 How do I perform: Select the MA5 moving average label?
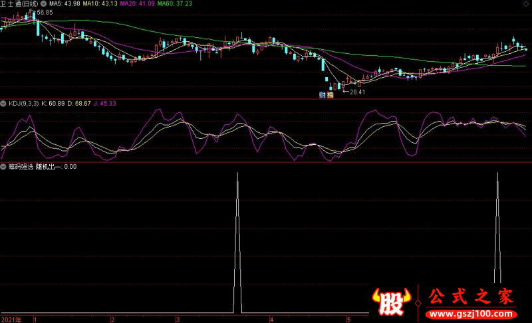point(64,3)
